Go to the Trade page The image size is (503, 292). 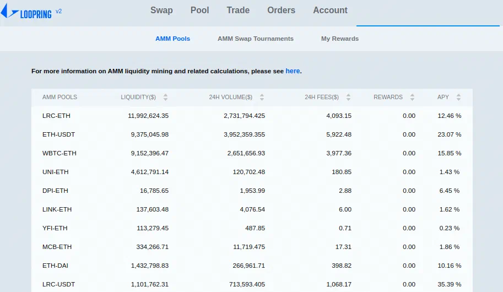pos(238,10)
